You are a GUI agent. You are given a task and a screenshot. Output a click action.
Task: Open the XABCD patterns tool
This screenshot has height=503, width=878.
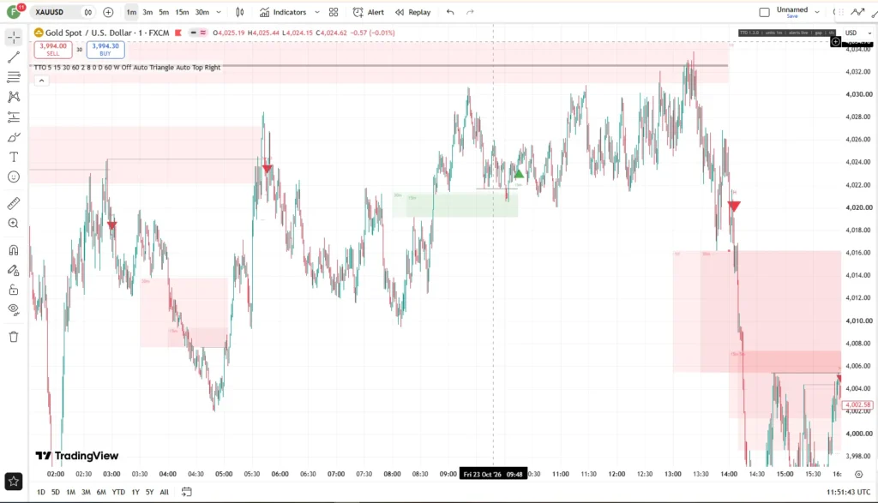[x=14, y=97]
